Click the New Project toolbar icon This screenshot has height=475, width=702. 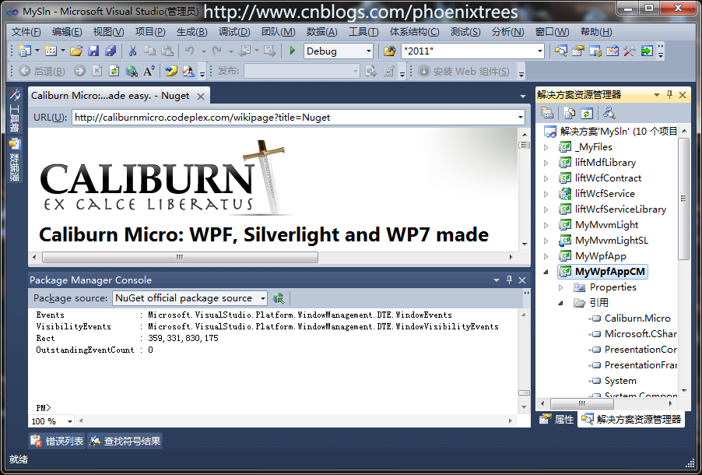(x=25, y=51)
